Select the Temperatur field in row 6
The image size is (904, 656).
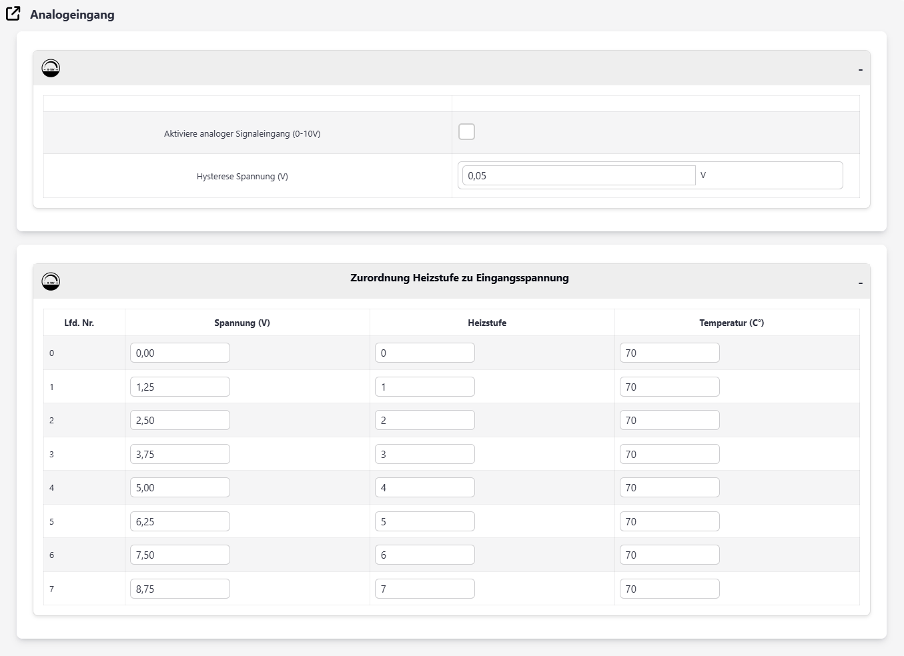click(669, 555)
